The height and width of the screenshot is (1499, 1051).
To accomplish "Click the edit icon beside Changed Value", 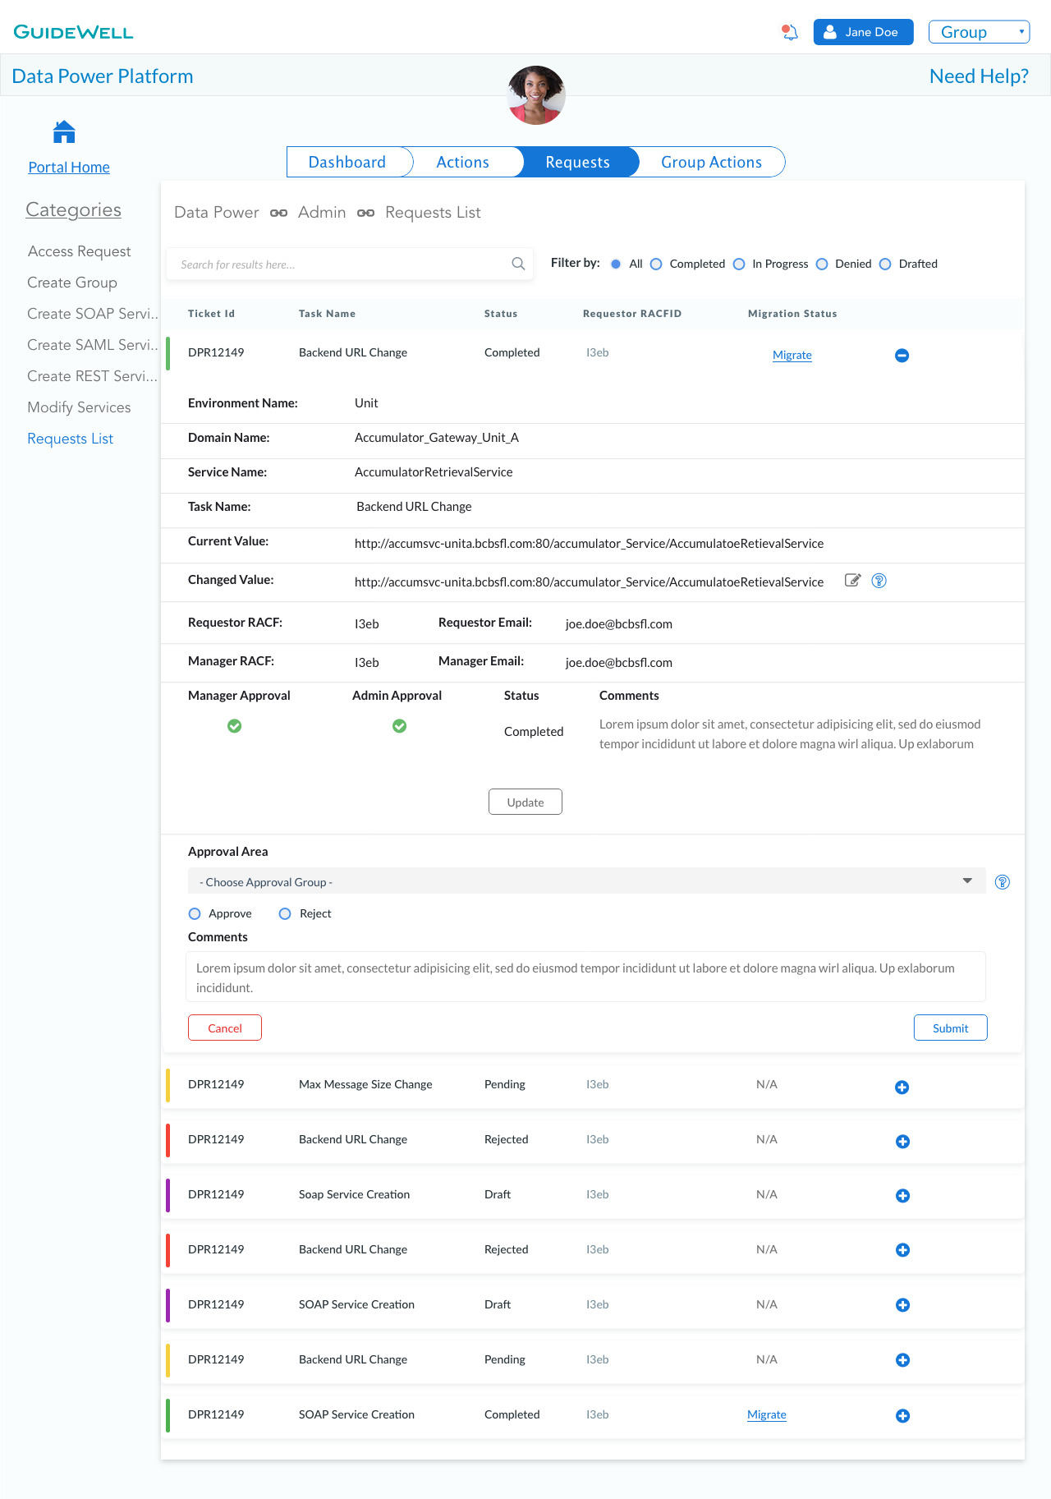I will tap(853, 581).
